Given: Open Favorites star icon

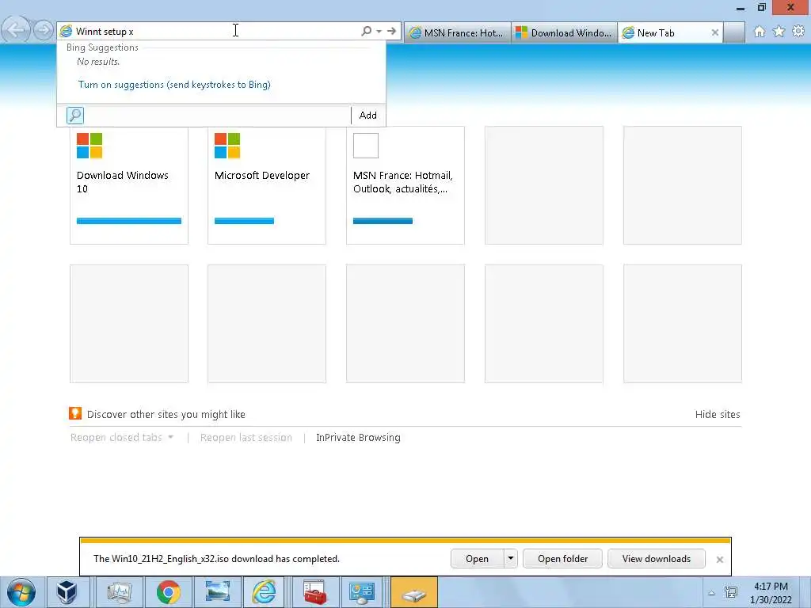Looking at the screenshot, I should click(779, 32).
